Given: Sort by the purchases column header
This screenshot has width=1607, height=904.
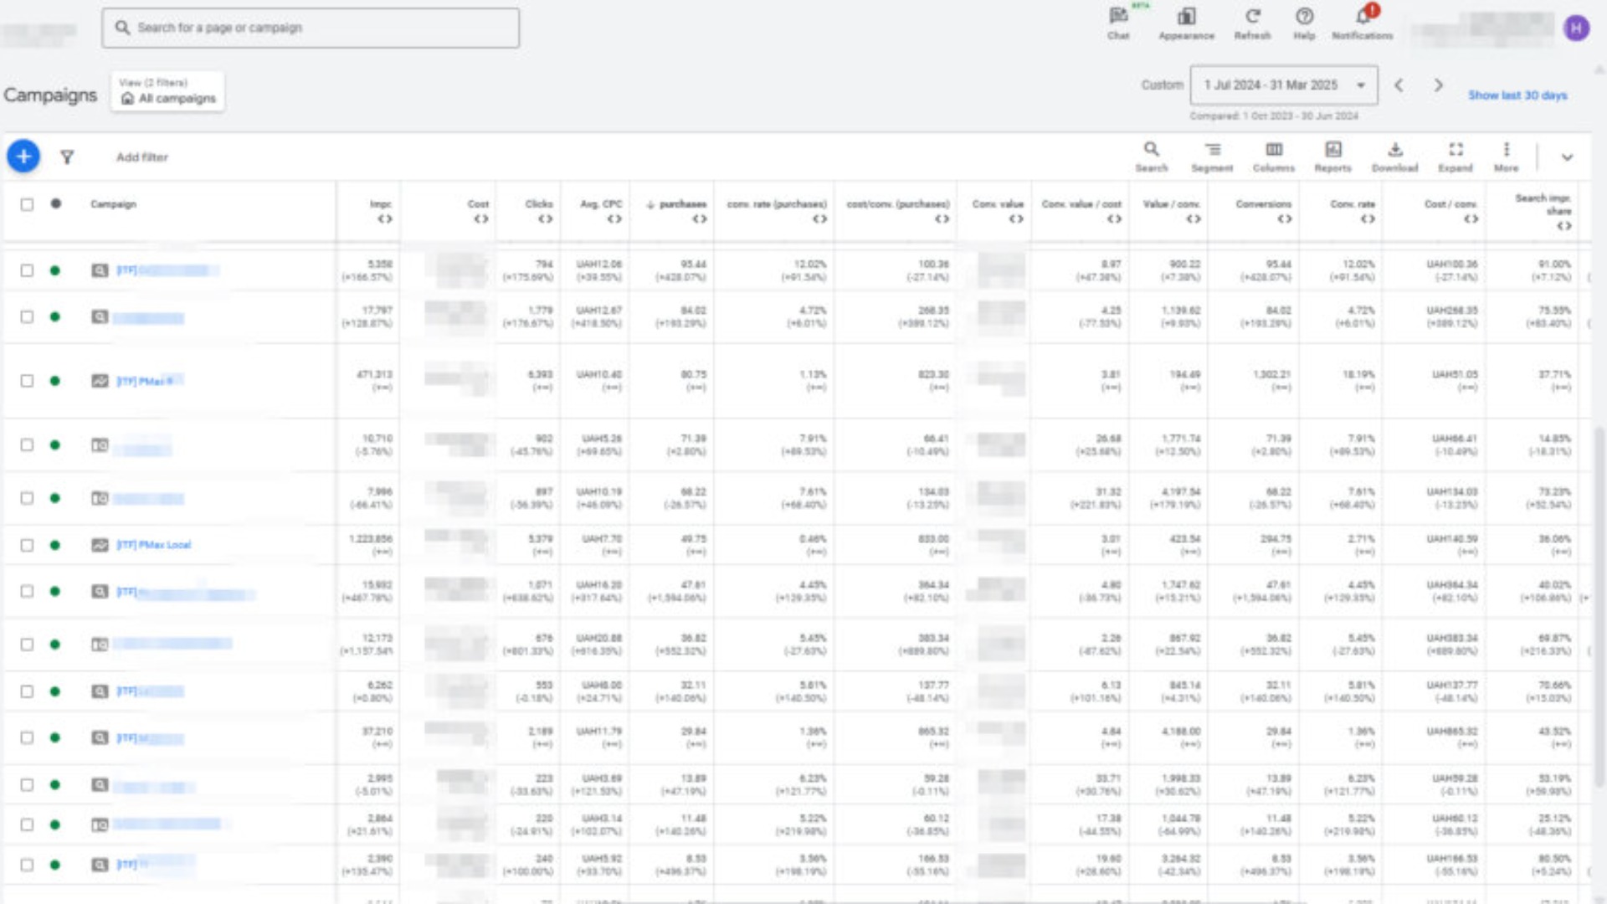Looking at the screenshot, I should tap(682, 204).
